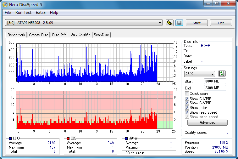Click the Nero DiscSpeed title bar icon
The height and width of the screenshot is (159, 238).
(x=5, y=4)
